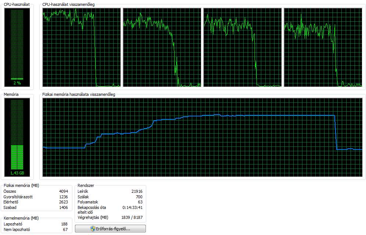Click the nonpaged kernel memory value 67
Image resolution: width=366 pixels, height=235 pixels.
[65, 229]
